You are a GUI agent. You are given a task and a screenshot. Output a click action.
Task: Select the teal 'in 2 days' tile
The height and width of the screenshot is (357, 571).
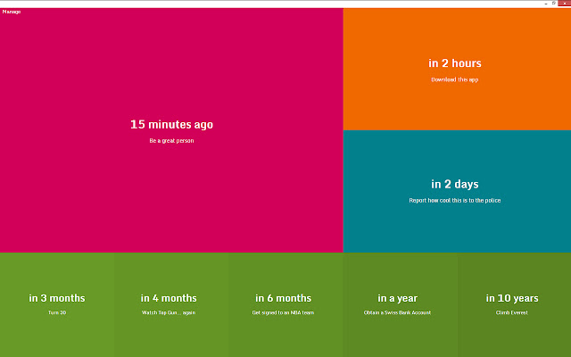click(x=455, y=184)
